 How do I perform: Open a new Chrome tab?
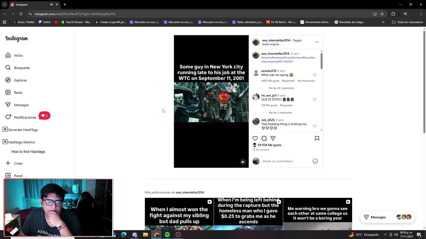click(x=65, y=5)
